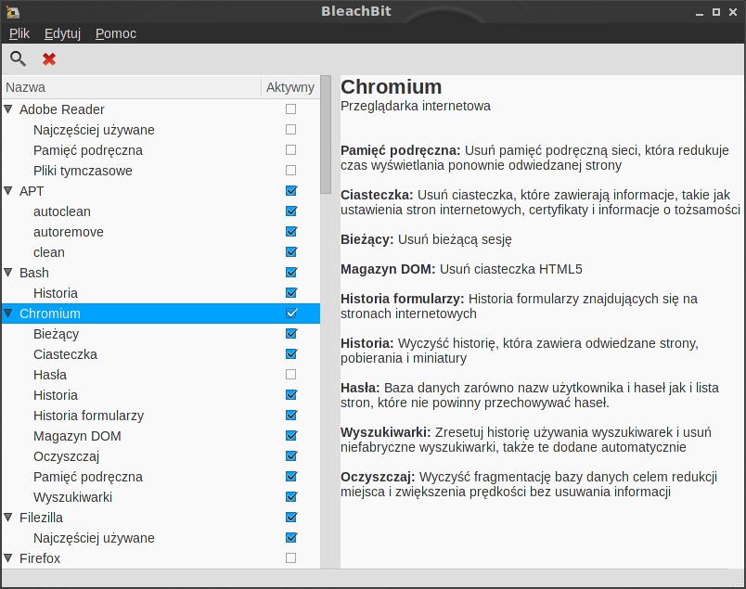Screen dimensions: 746x589
Task: Uncheck Historia under Chromium
Action: [290, 395]
